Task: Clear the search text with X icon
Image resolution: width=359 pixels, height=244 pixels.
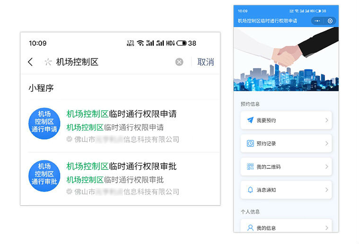Action: coord(179,62)
